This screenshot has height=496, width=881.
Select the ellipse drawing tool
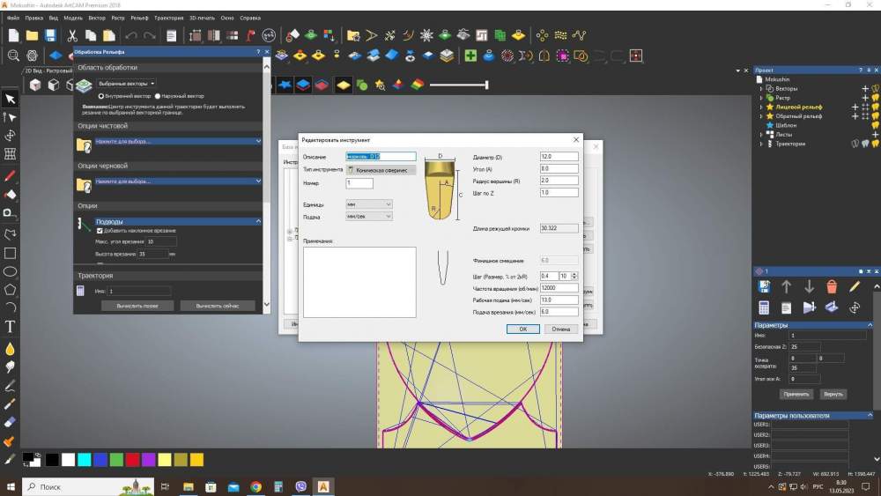coord(10,271)
